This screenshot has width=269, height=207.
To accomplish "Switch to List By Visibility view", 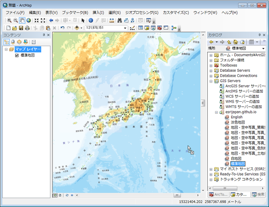I will click(x=19, y=42).
